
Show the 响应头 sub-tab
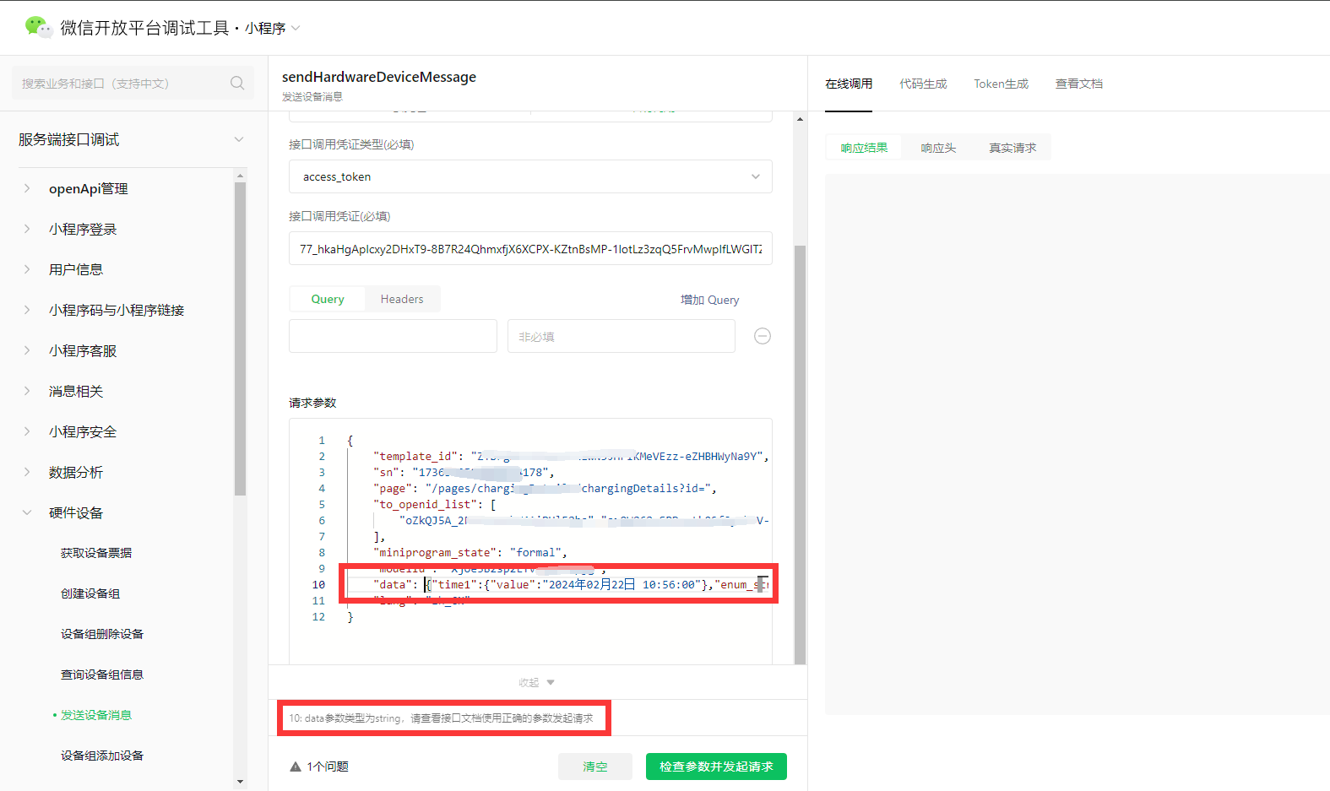(938, 148)
